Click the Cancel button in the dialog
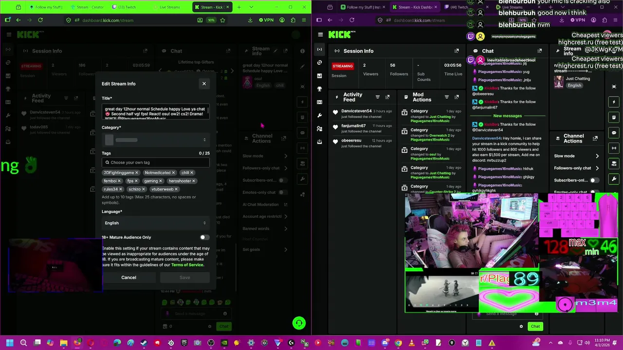 (128, 278)
